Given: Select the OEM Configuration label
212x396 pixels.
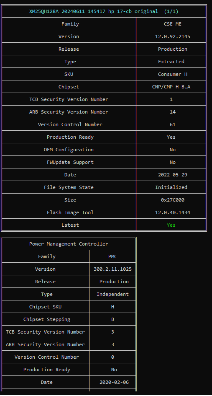Looking at the screenshot, I should coord(69,150).
